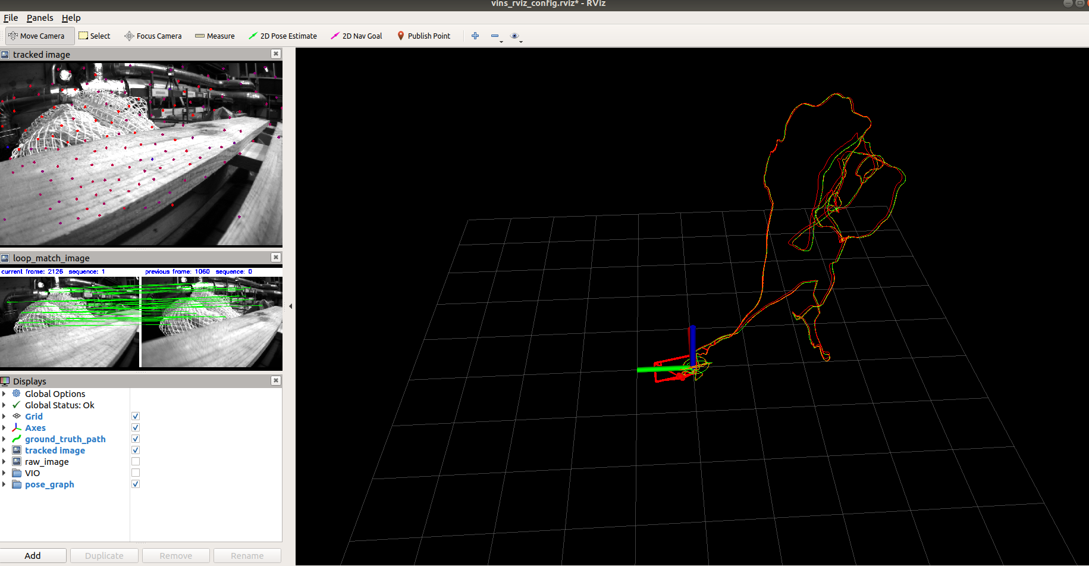Click the Remove display button
This screenshot has height=566, width=1089.
coord(176,555)
